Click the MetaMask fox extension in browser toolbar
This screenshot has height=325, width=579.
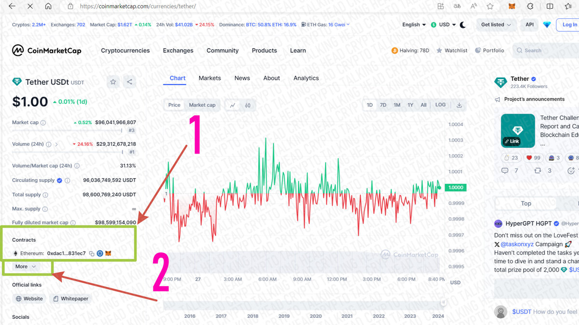pos(511,6)
